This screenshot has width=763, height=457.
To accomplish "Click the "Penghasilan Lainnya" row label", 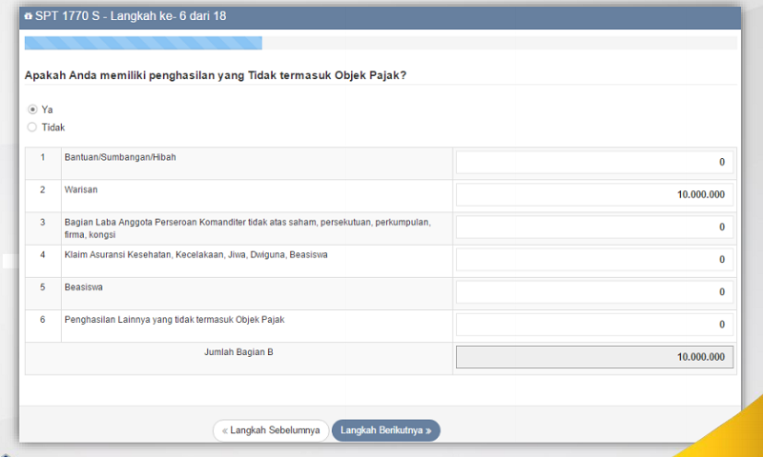I will (x=175, y=320).
